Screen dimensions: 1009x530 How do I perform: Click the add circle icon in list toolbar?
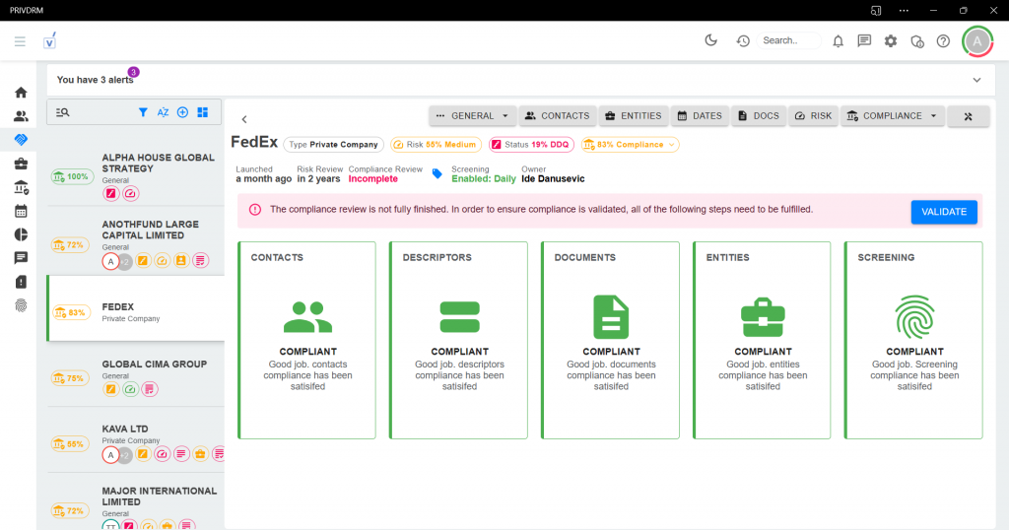click(x=182, y=112)
